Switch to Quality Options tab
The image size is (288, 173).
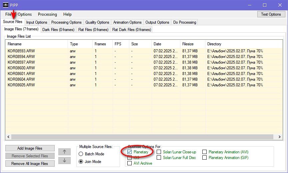(x=97, y=22)
